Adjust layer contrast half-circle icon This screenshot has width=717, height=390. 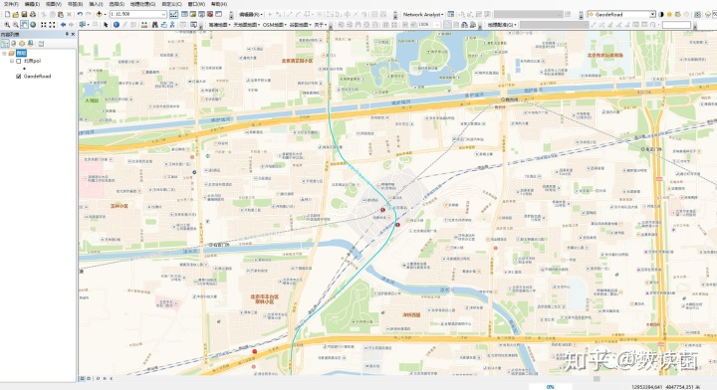pyautogui.click(x=661, y=14)
